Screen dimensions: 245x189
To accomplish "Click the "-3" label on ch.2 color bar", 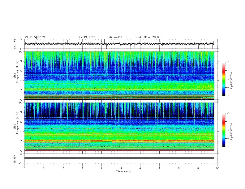I will (228, 113).
